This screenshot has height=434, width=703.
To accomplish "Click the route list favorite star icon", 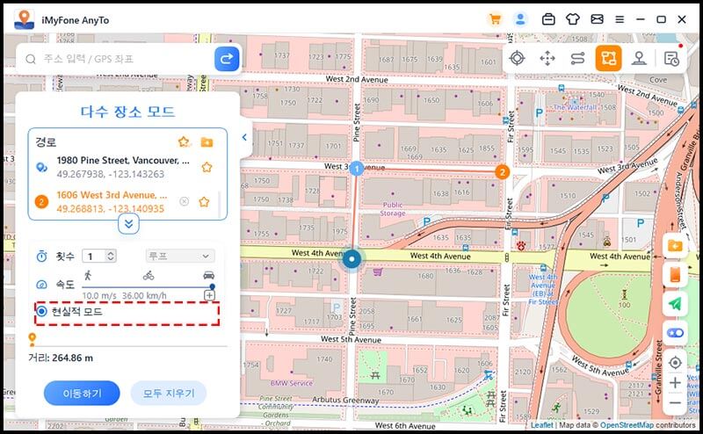I will [184, 142].
